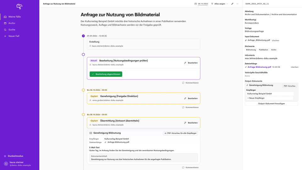302x170 pixels.
Task: Click the Erstellung step card
Action: tap(143, 44)
